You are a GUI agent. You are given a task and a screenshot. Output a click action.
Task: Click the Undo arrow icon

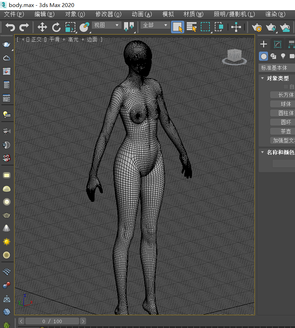point(11,27)
